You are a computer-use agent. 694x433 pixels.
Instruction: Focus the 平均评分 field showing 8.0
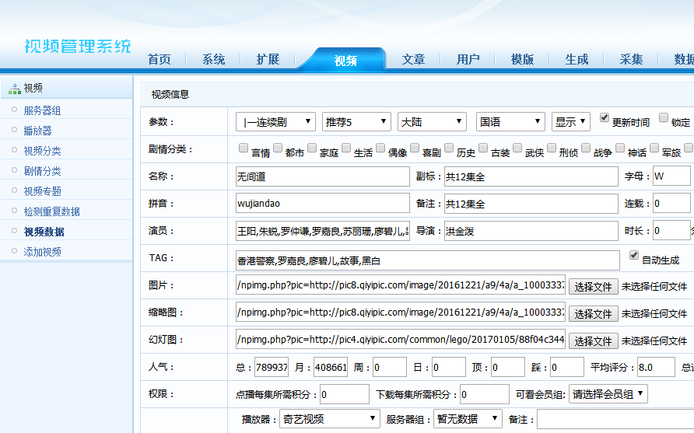(x=656, y=367)
